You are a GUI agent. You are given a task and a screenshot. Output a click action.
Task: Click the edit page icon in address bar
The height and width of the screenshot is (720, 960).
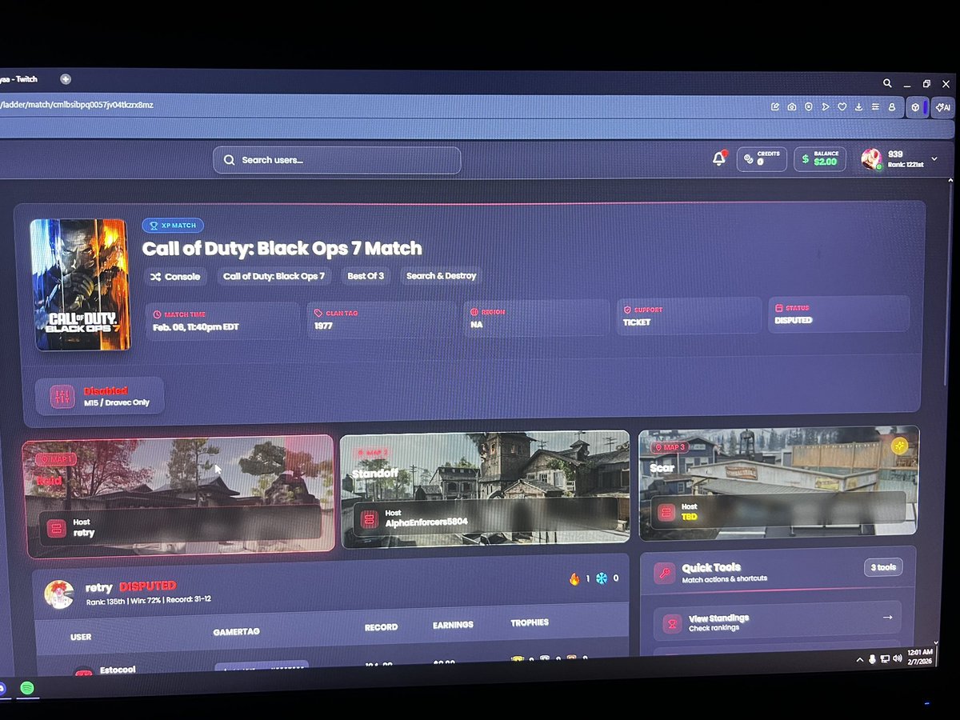click(x=774, y=106)
